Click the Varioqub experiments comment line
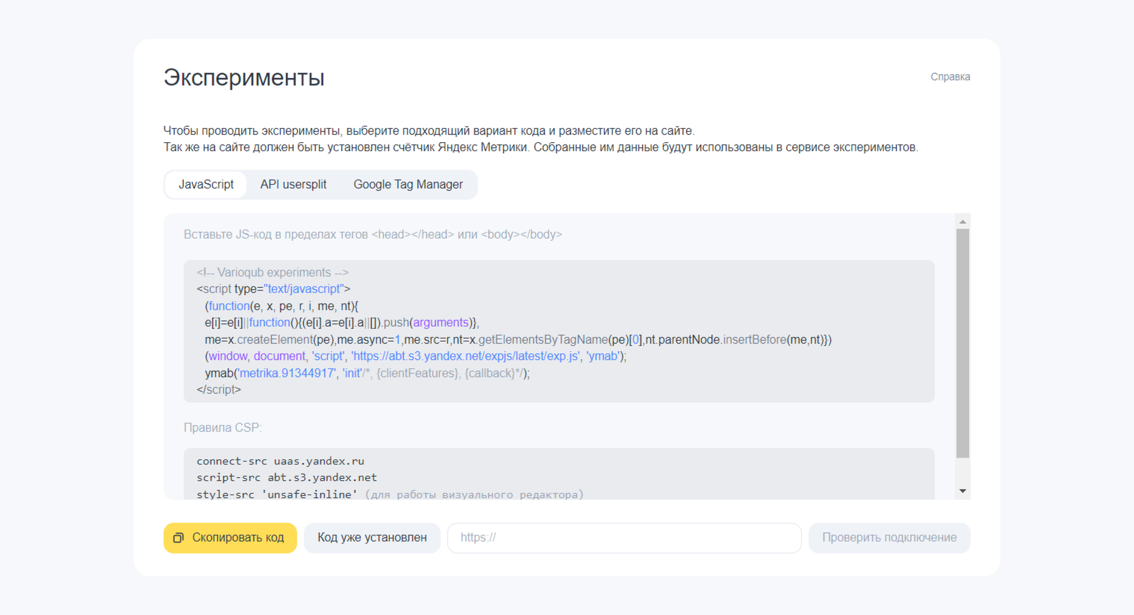Viewport: 1134px width, 615px height. pos(272,273)
